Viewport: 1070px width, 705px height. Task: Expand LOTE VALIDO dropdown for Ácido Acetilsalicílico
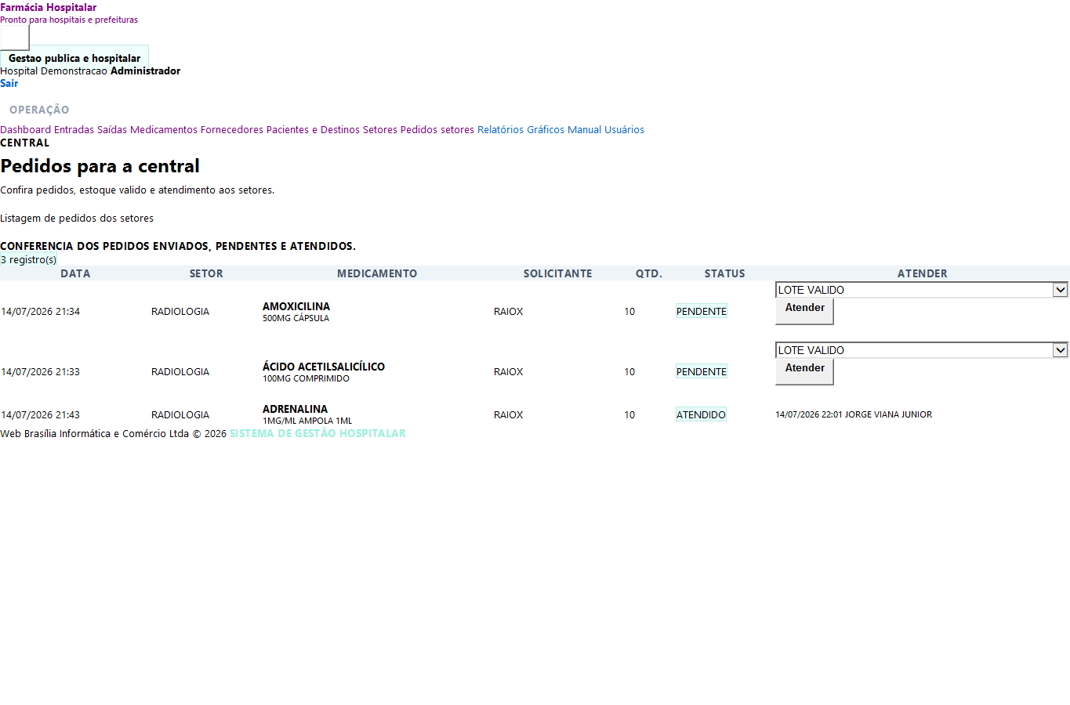click(x=922, y=350)
